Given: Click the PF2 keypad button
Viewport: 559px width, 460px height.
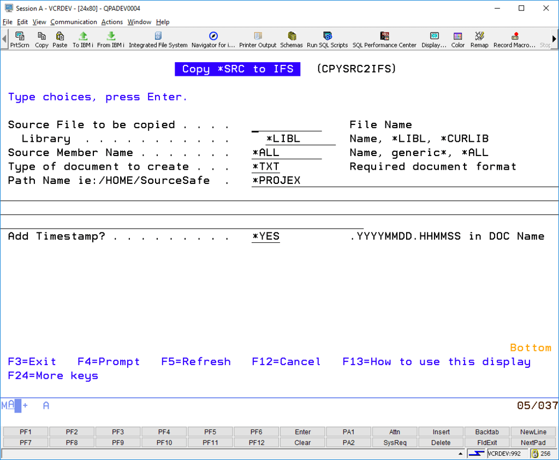Looking at the screenshot, I should [x=72, y=432].
